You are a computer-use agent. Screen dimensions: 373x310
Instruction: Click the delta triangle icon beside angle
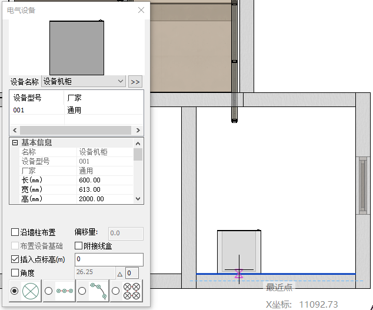coord(120,274)
